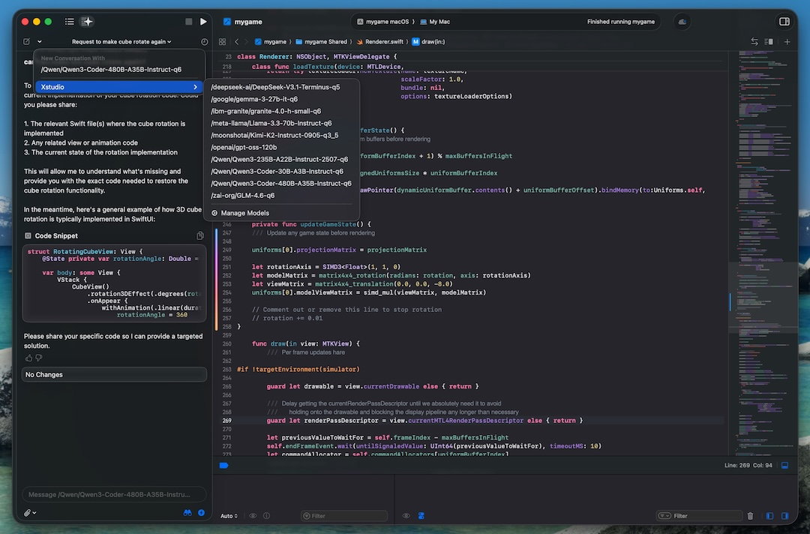This screenshot has width=810, height=534.
Task: Choose Qwen3-Coder-480B-A35B-Instruct-q6 in submenu
Action: pos(281,183)
